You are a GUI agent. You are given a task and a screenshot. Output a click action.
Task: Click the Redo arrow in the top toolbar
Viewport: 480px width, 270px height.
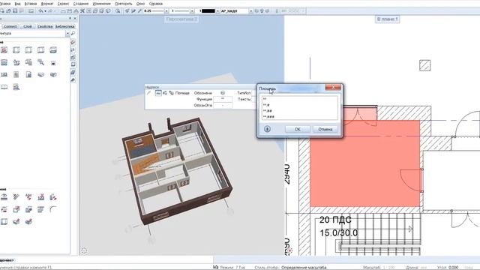tap(50, 11)
